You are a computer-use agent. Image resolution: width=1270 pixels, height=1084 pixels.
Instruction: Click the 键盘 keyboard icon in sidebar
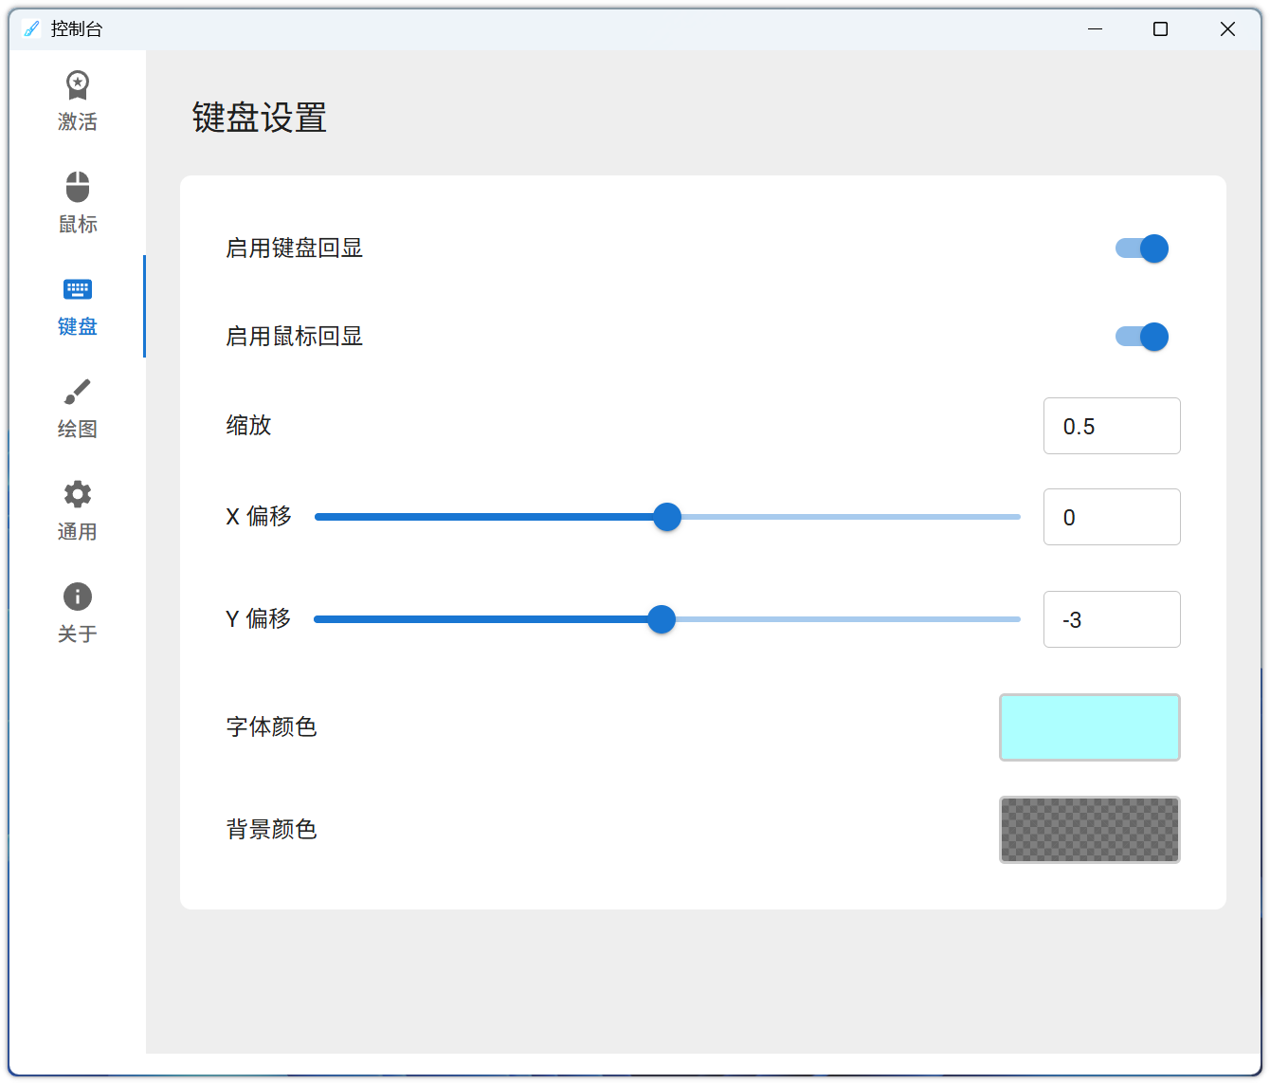click(77, 289)
